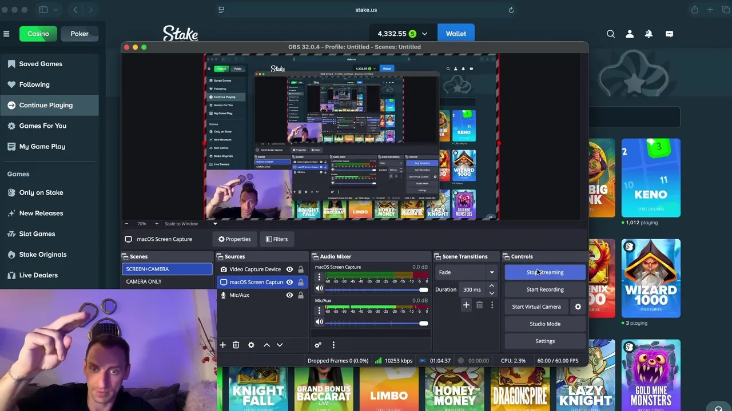
Task: Toggle Studio Mode in OBS Controls
Action: (545, 324)
